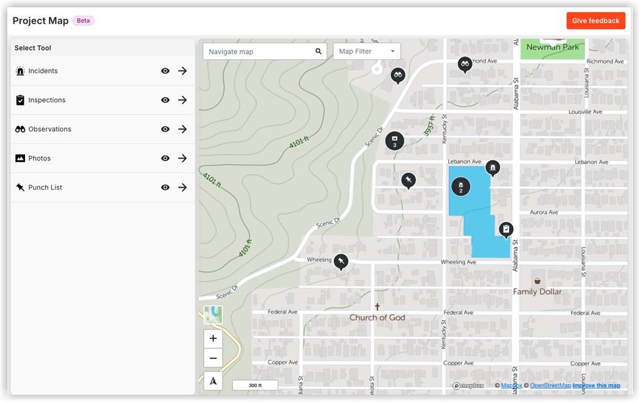Toggle the Punch List layer visibility
Image resolution: width=640 pixels, height=402 pixels.
tap(165, 187)
